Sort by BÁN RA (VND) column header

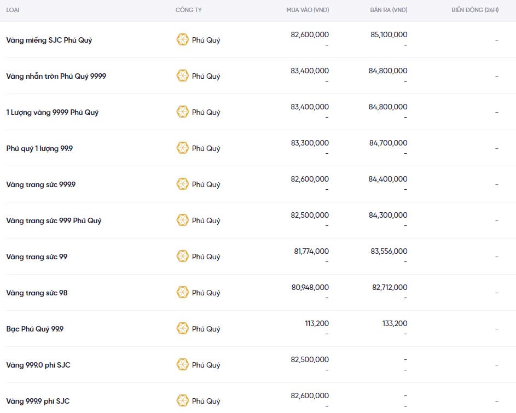click(388, 10)
